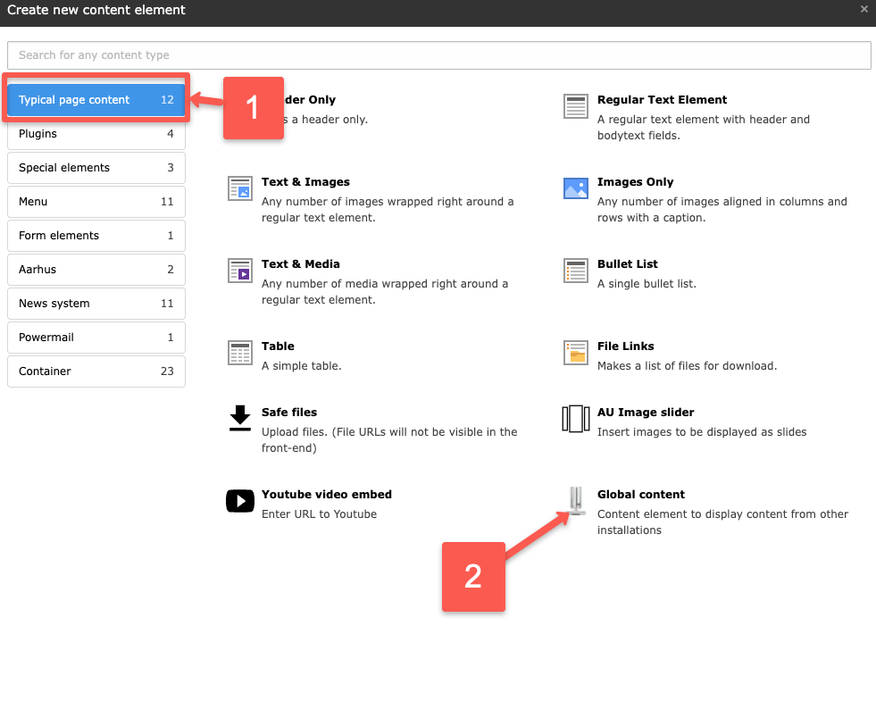Open the Typical page content tab
This screenshot has height=701, width=876.
(x=96, y=100)
